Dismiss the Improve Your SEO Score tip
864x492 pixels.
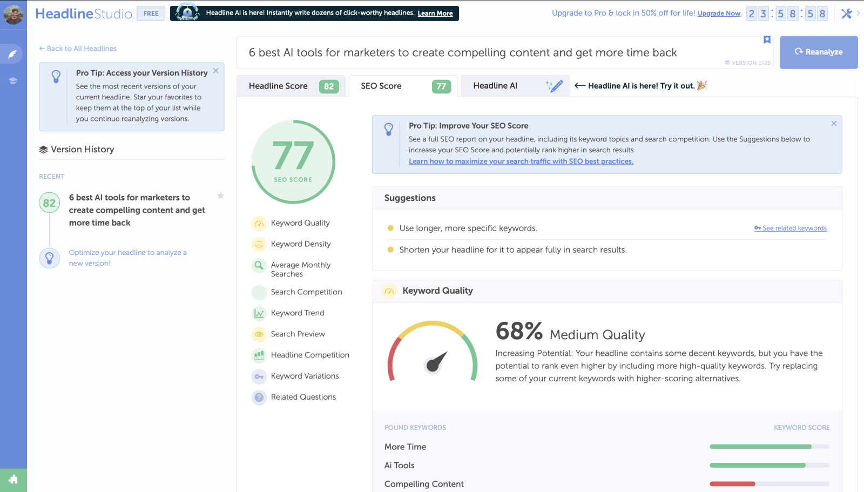point(834,124)
